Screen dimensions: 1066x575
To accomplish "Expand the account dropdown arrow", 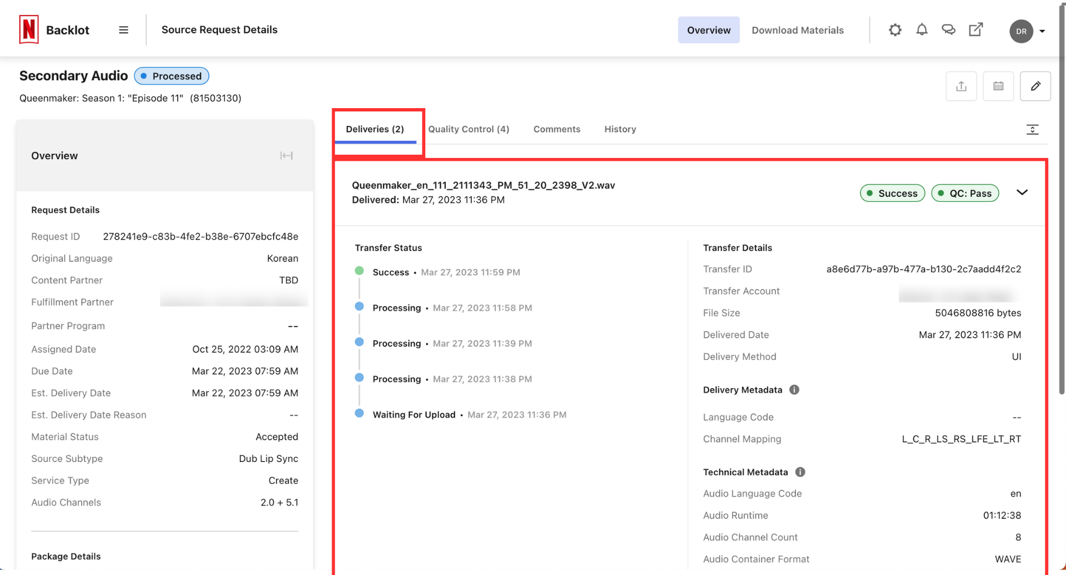I will pos(1042,31).
